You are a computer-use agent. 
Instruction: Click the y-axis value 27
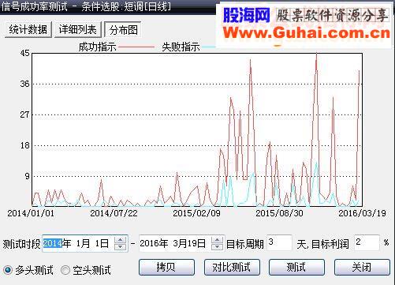pyautogui.click(x=25, y=114)
